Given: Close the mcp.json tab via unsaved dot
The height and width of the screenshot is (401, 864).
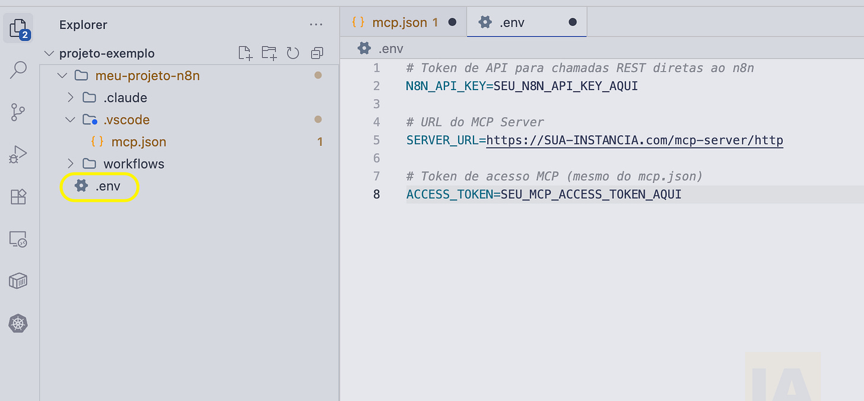Looking at the screenshot, I should 452,23.
